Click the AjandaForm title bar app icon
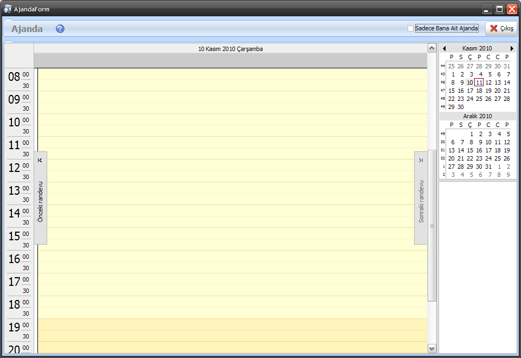The image size is (521, 358). (x=8, y=9)
